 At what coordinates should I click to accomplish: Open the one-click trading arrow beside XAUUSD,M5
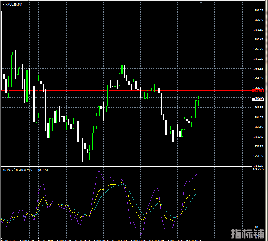(3, 4)
